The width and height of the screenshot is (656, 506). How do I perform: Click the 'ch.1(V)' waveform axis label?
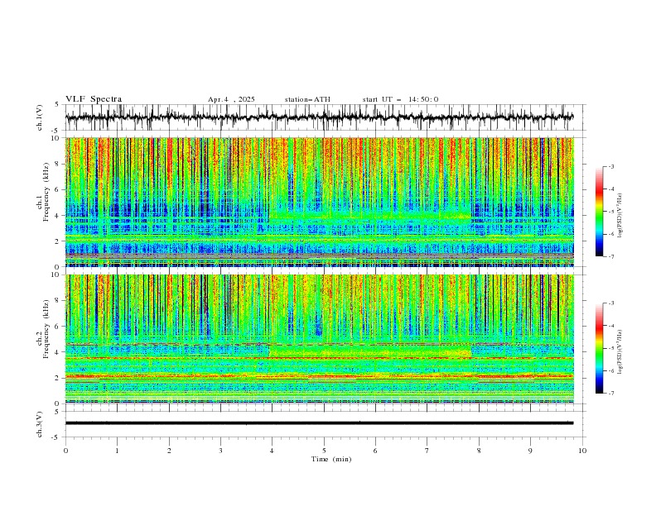click(x=40, y=117)
